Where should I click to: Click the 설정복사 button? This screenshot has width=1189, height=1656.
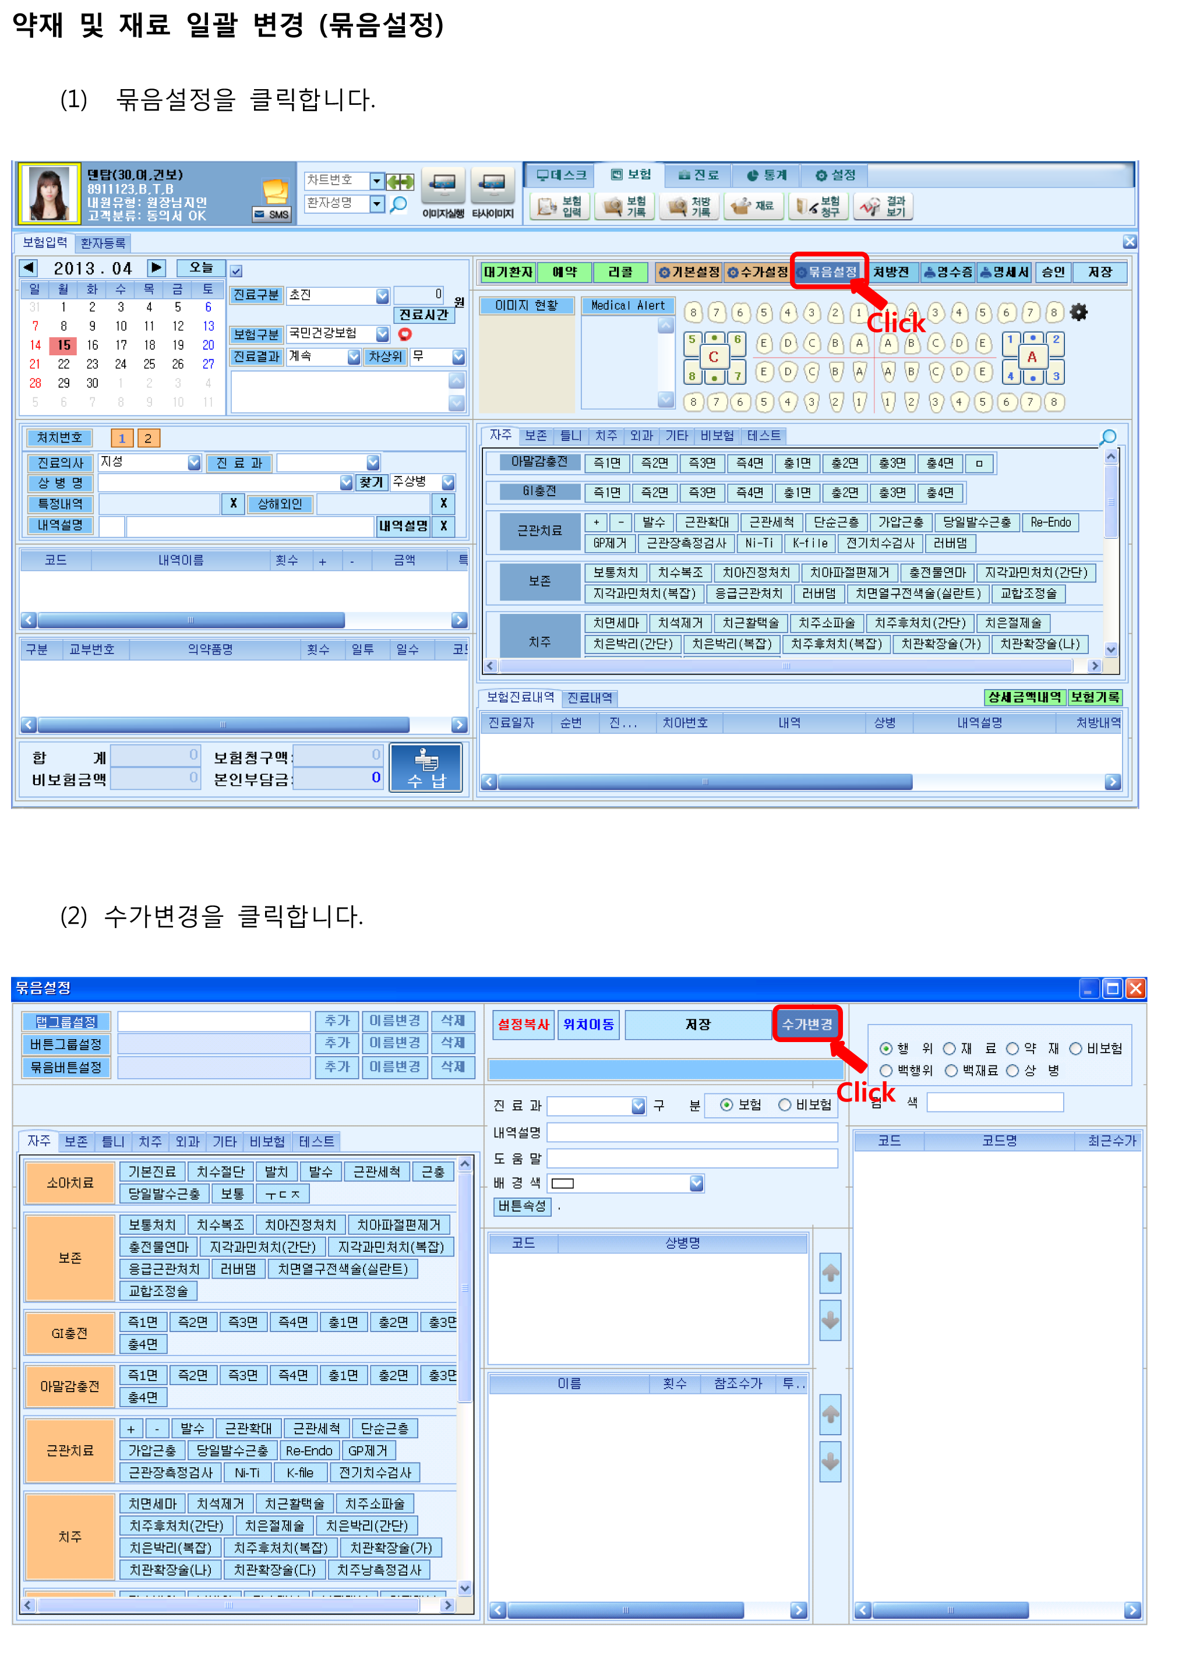point(523,1025)
